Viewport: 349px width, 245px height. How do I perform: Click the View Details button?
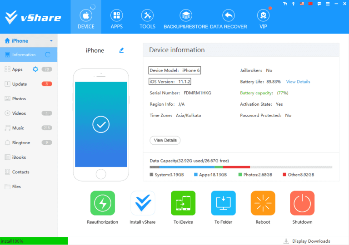click(x=165, y=140)
